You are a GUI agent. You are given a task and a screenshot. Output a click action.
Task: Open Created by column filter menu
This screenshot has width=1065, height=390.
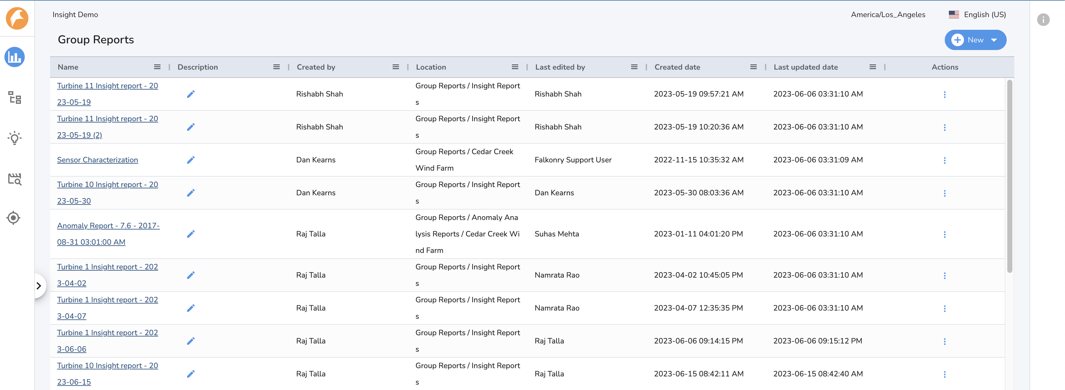click(x=396, y=67)
